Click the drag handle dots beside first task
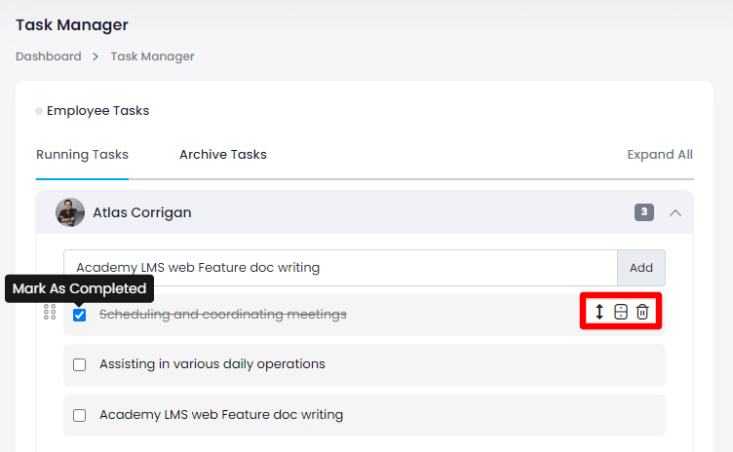Screen dimensions: 733x452 [x=50, y=313]
